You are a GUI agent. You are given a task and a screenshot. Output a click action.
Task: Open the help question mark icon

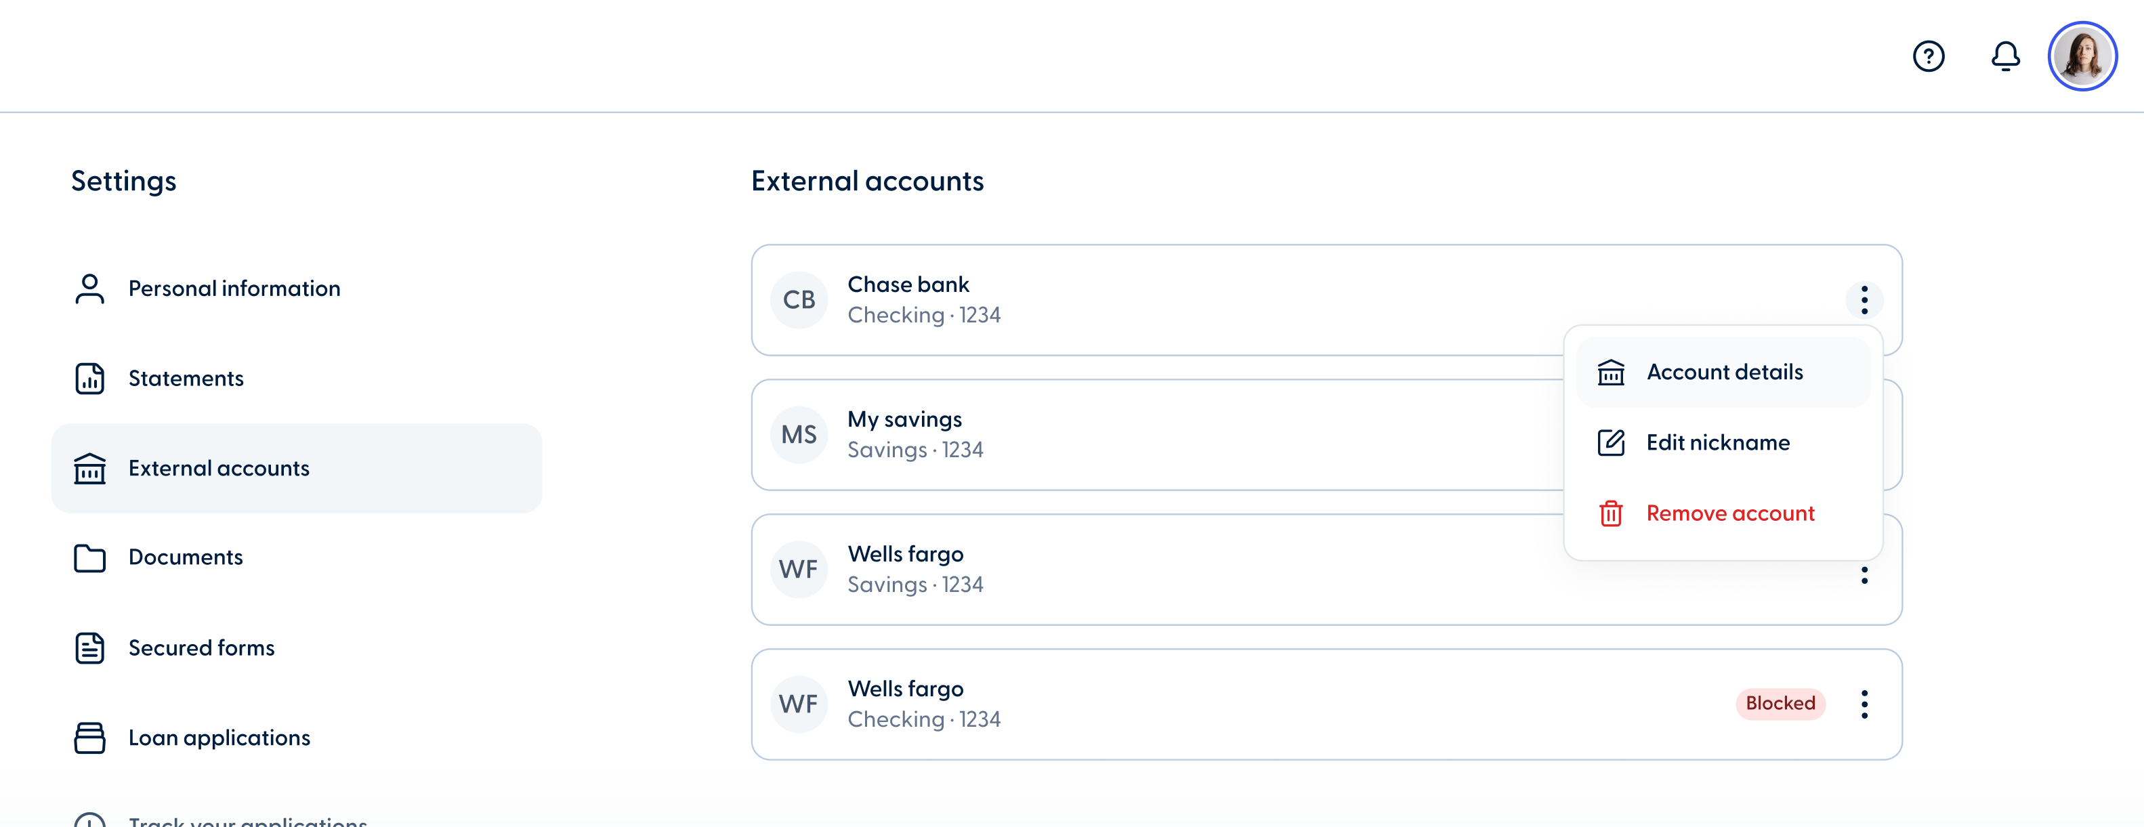tap(1929, 56)
